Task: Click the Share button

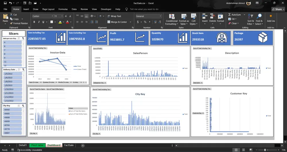Action: tap(278, 9)
